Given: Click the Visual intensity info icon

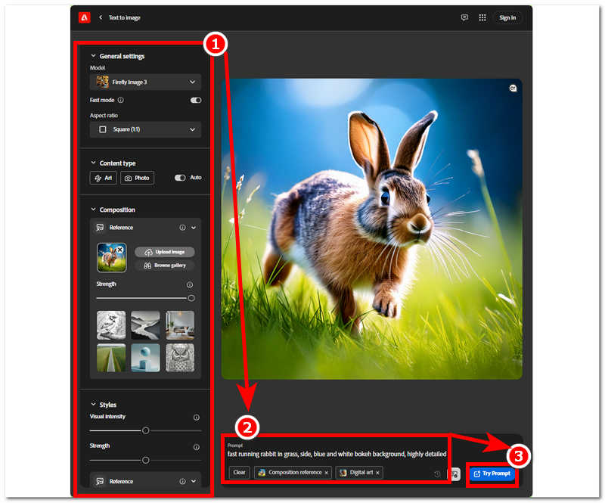Looking at the screenshot, I should point(196,418).
